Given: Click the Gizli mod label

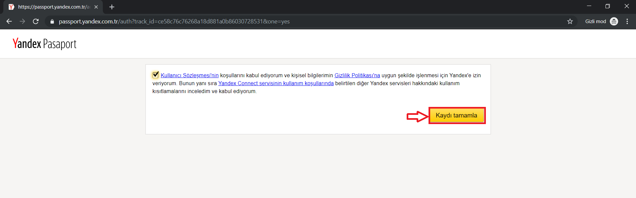Looking at the screenshot, I should 596,21.
